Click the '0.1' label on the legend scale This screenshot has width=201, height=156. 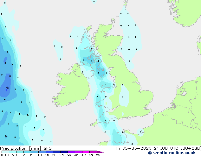(3, 155)
